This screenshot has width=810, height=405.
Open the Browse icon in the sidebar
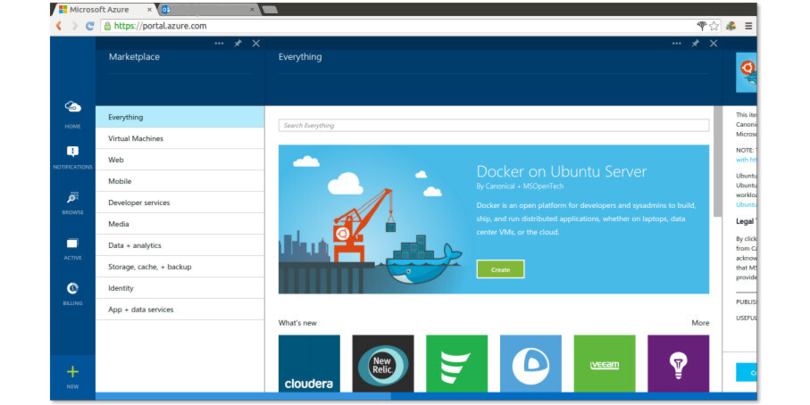click(x=73, y=197)
